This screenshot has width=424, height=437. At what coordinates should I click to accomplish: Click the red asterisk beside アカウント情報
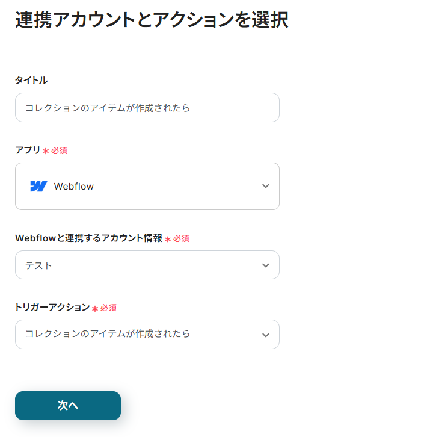click(x=168, y=239)
